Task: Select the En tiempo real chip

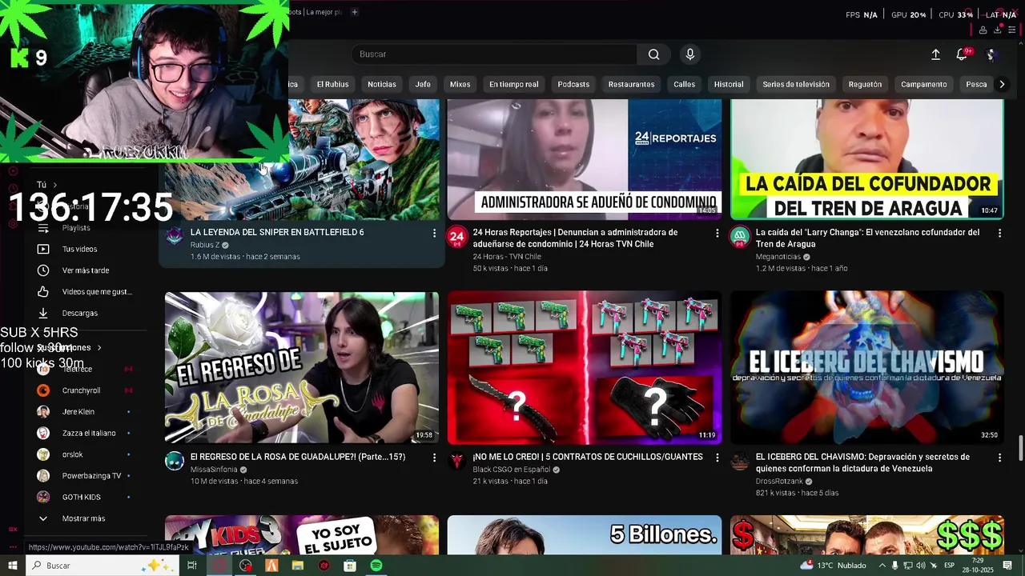Action: coord(514,84)
